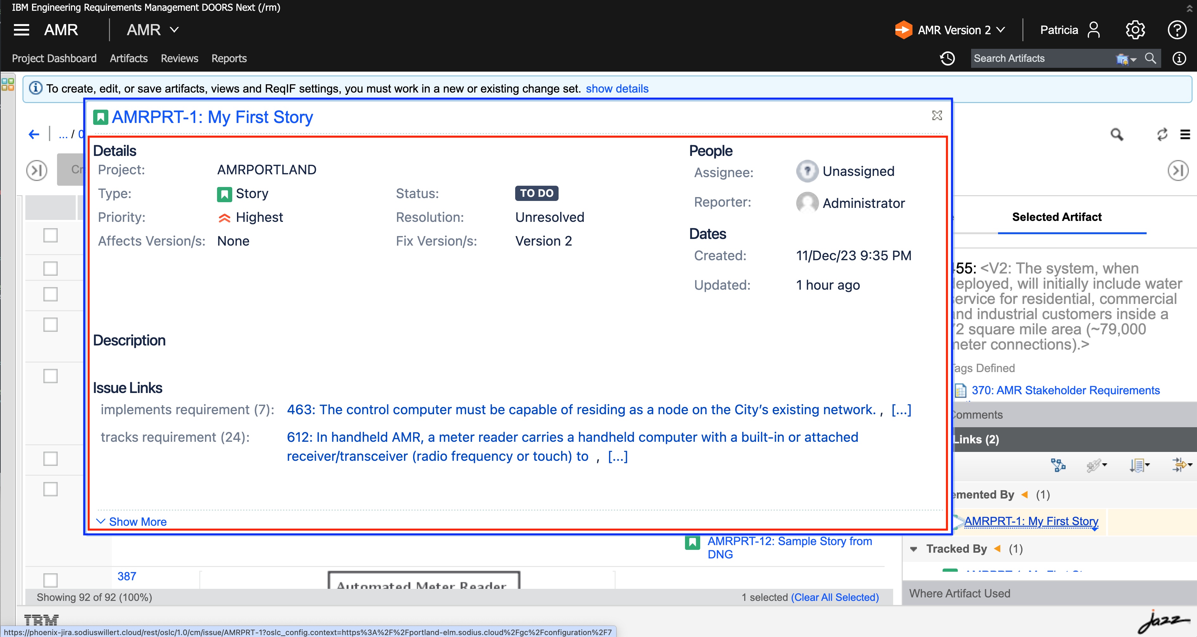Open the Project Dashboard menu
Viewport: 1197px width, 637px height.
54,59
